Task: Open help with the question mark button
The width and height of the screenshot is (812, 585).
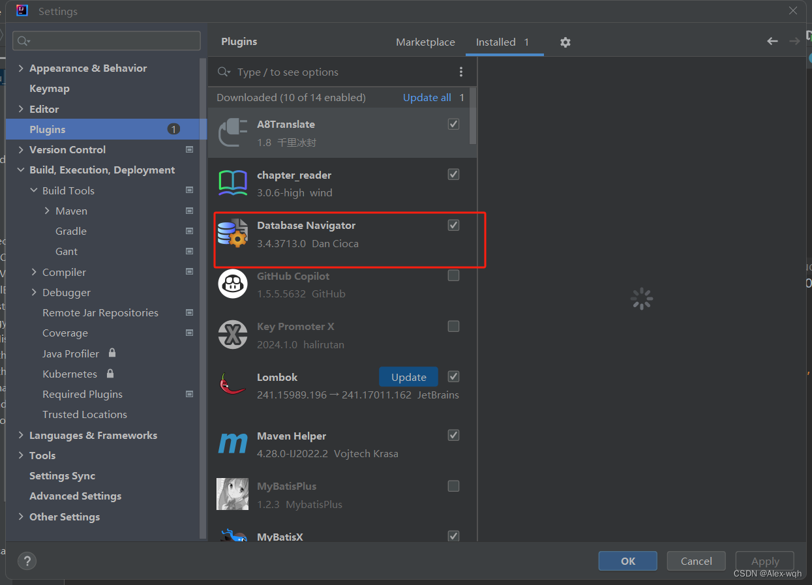Action: (27, 560)
